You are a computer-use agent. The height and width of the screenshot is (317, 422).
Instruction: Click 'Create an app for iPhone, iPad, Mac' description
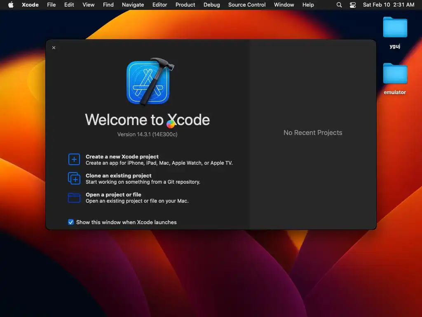click(x=159, y=163)
